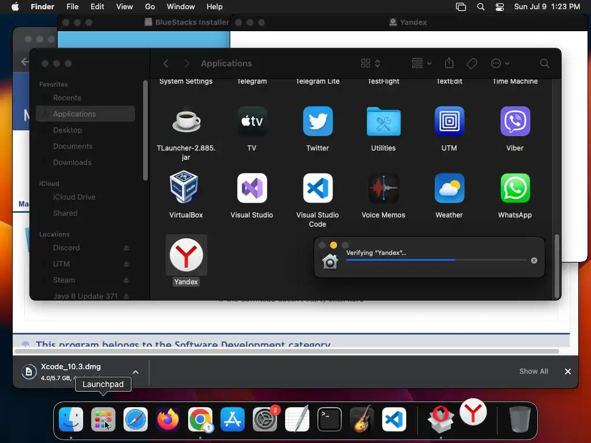Eject the Steam volume in sidebar
The height and width of the screenshot is (443, 591).
[126, 280]
